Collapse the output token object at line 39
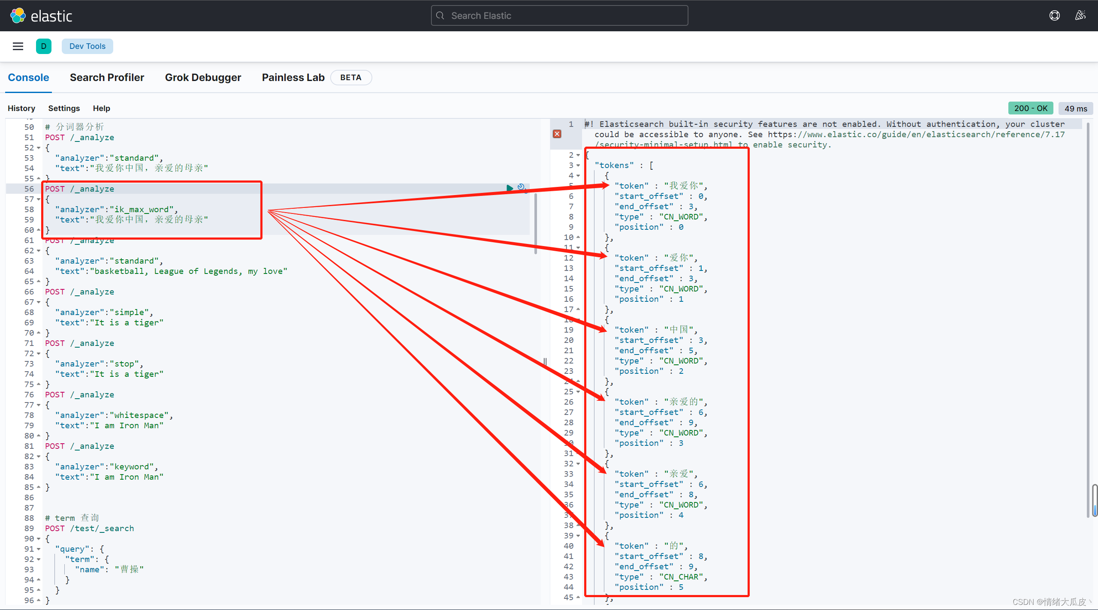This screenshot has width=1098, height=610. (578, 536)
